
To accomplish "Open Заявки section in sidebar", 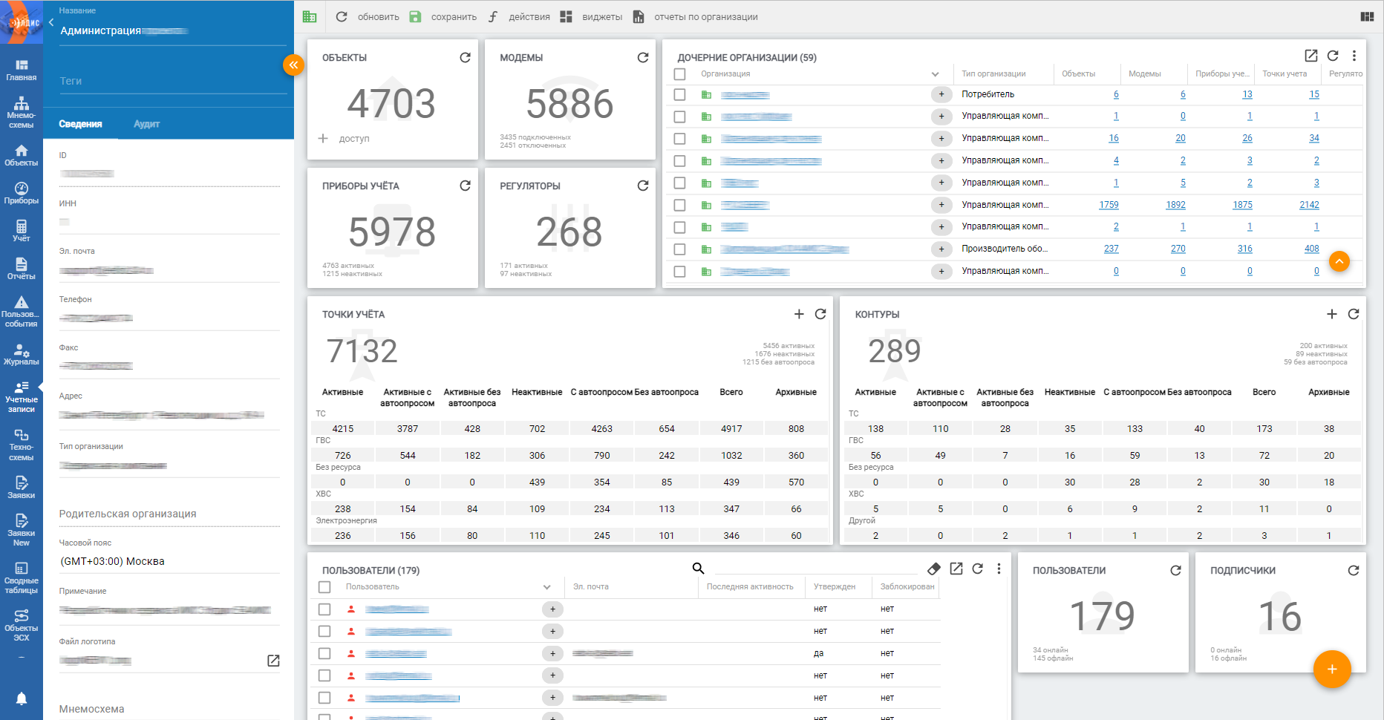I will coord(22,488).
